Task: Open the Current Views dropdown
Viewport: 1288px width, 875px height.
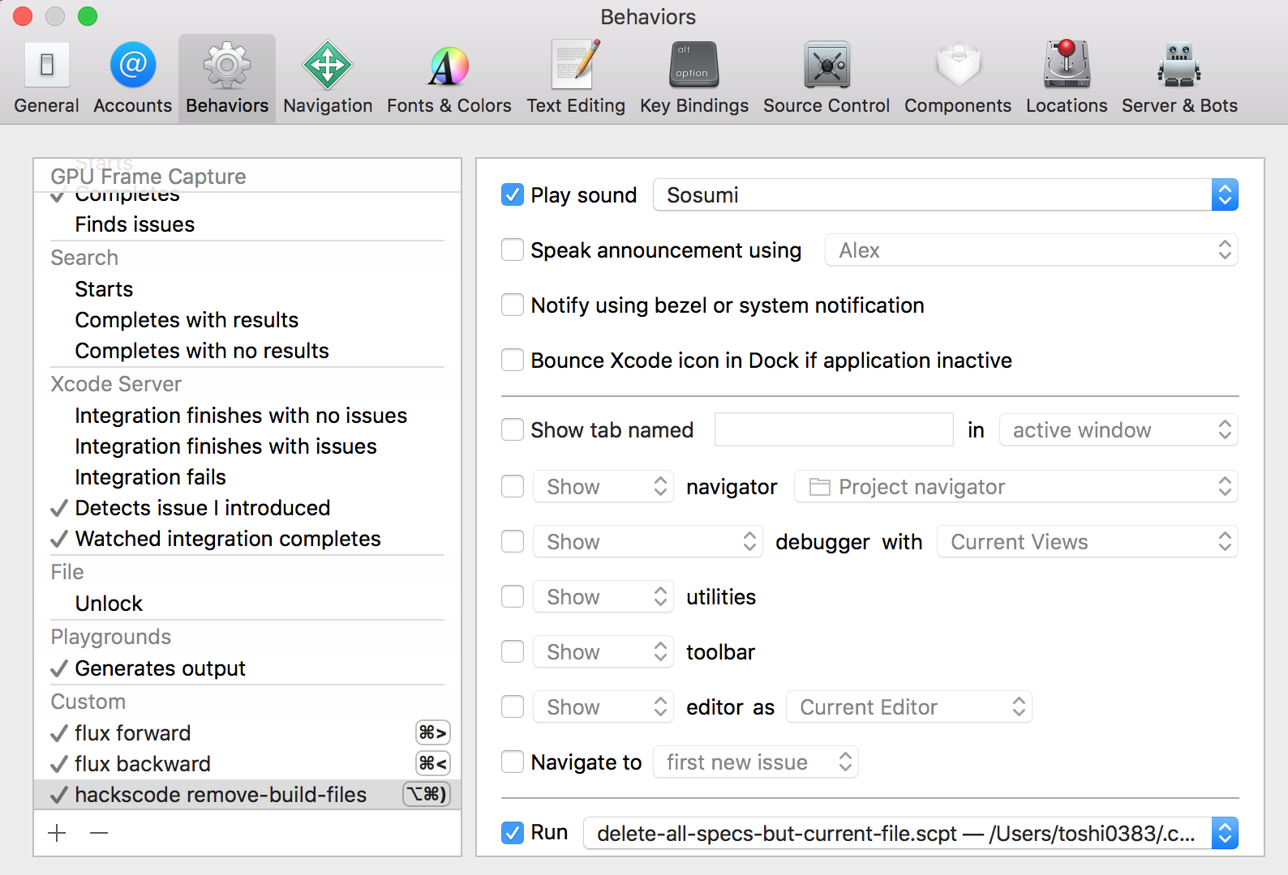Action: pos(1088,541)
